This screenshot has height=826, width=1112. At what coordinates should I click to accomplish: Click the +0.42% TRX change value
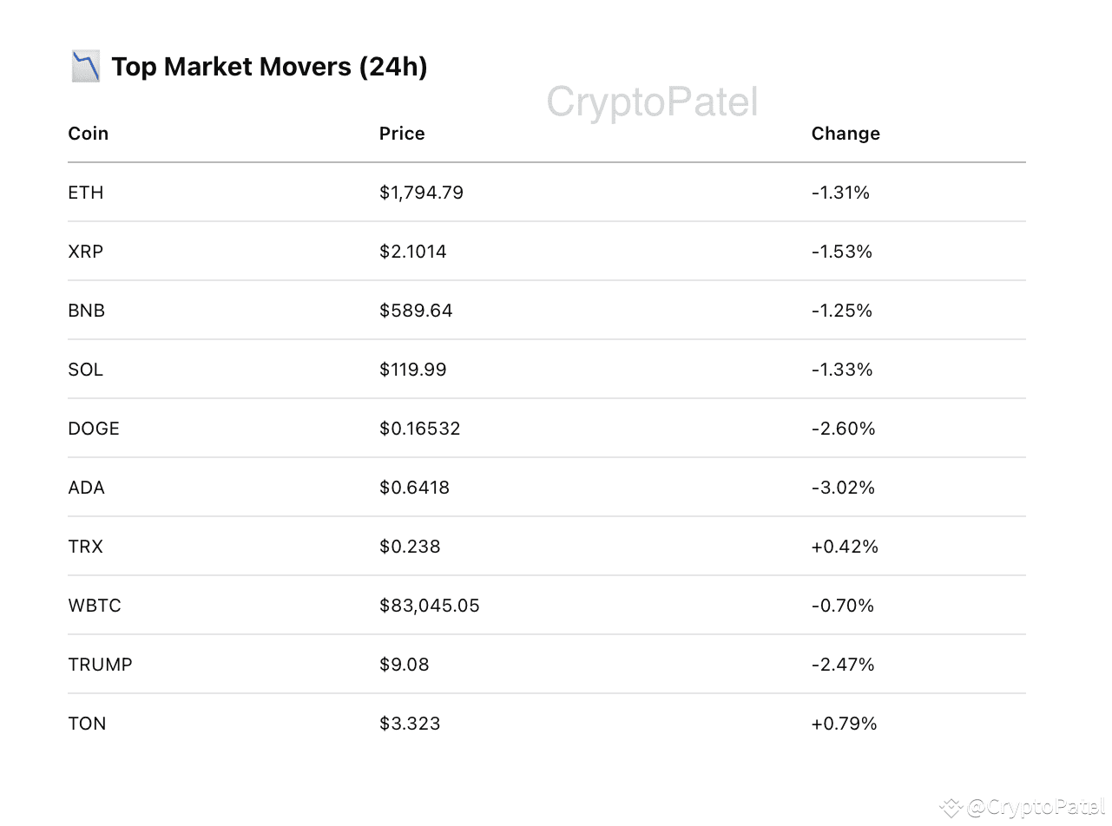pyautogui.click(x=845, y=547)
